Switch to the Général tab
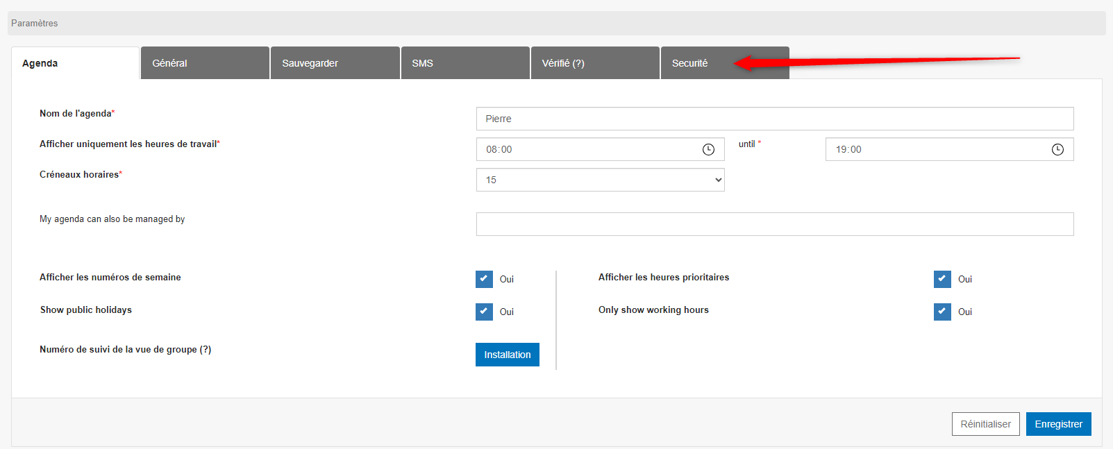 tap(205, 63)
